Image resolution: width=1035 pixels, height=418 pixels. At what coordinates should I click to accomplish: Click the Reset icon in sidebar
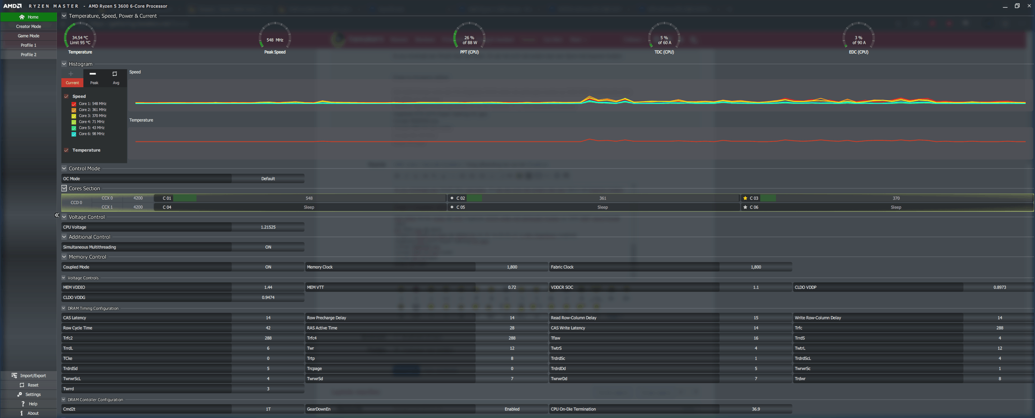[22, 385]
